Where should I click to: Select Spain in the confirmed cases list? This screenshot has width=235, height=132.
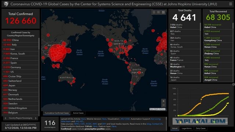[x=20, y=63]
